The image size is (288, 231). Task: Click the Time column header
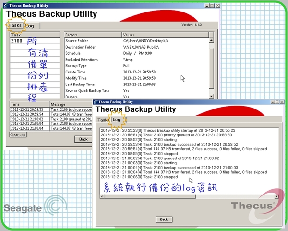29,104
